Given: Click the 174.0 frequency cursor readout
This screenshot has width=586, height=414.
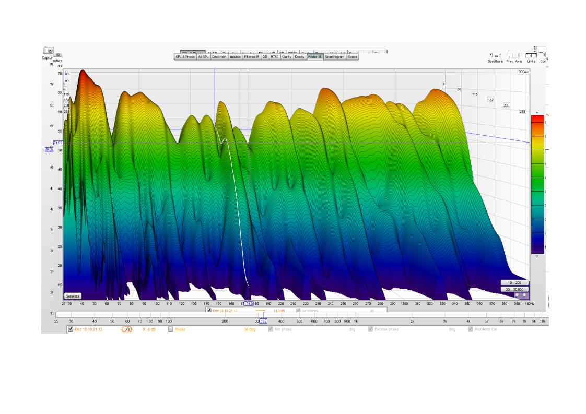Looking at the screenshot, I should coord(249,304).
